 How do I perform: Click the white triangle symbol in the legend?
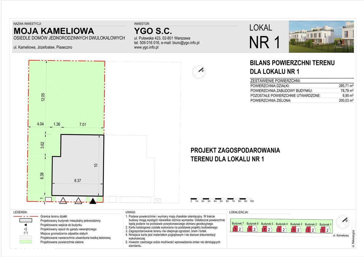(26, 229)
